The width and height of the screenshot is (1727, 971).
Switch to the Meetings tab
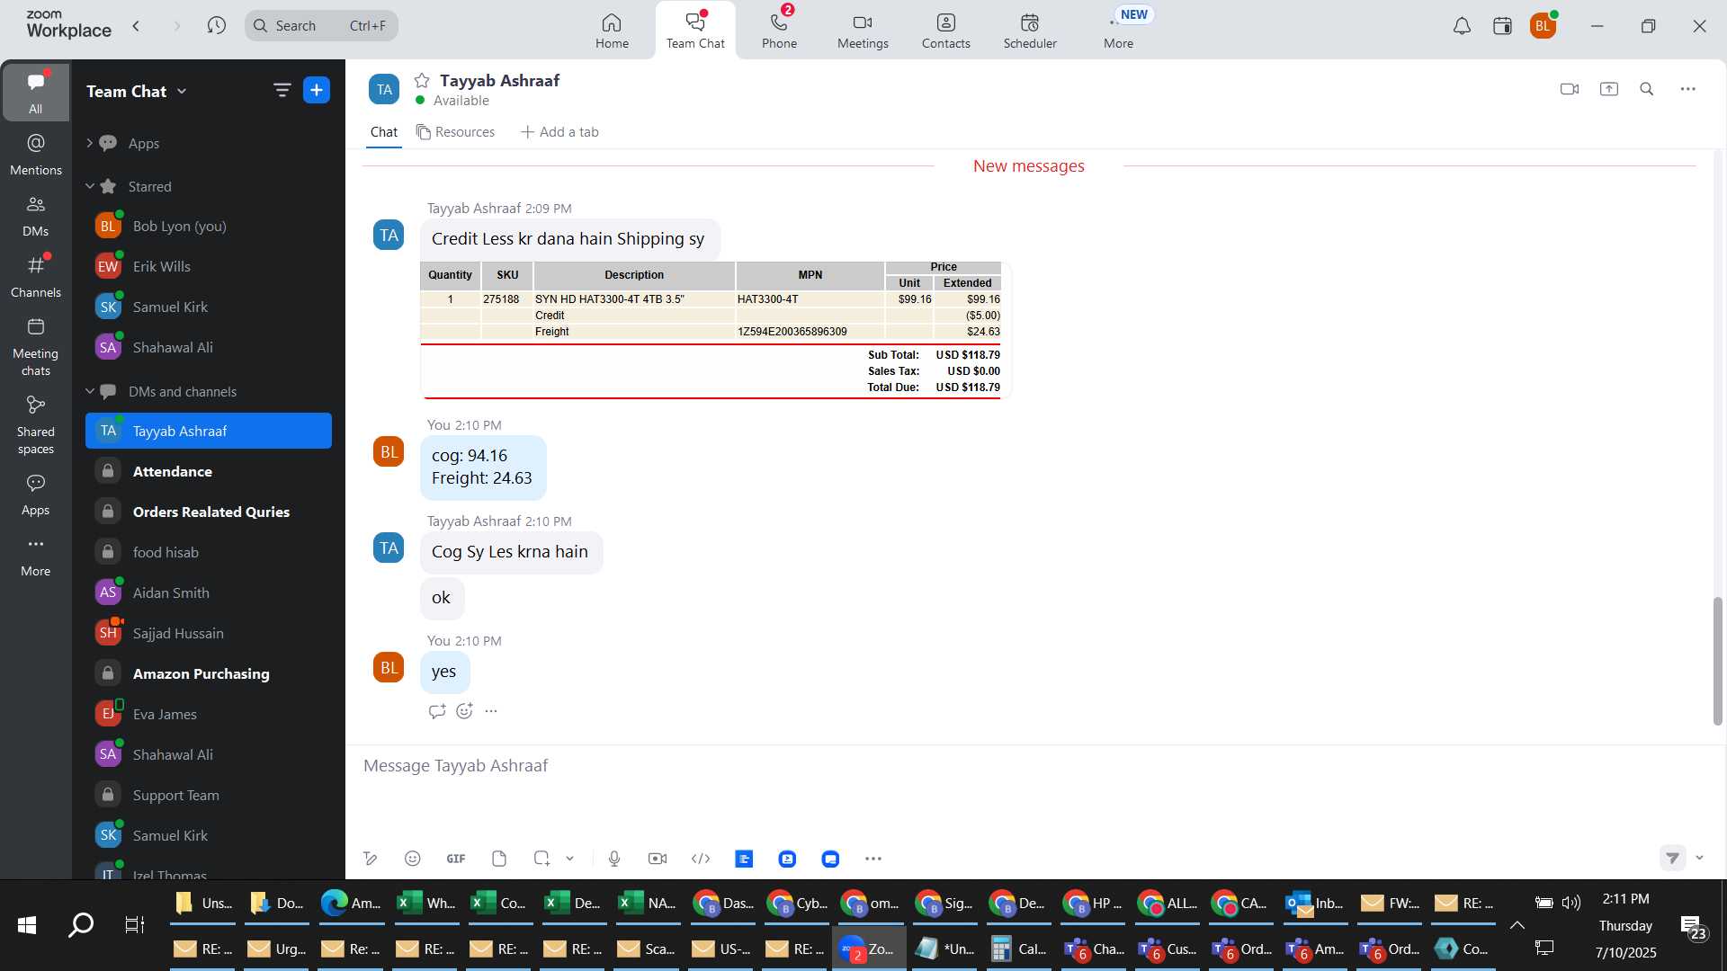[x=863, y=30]
